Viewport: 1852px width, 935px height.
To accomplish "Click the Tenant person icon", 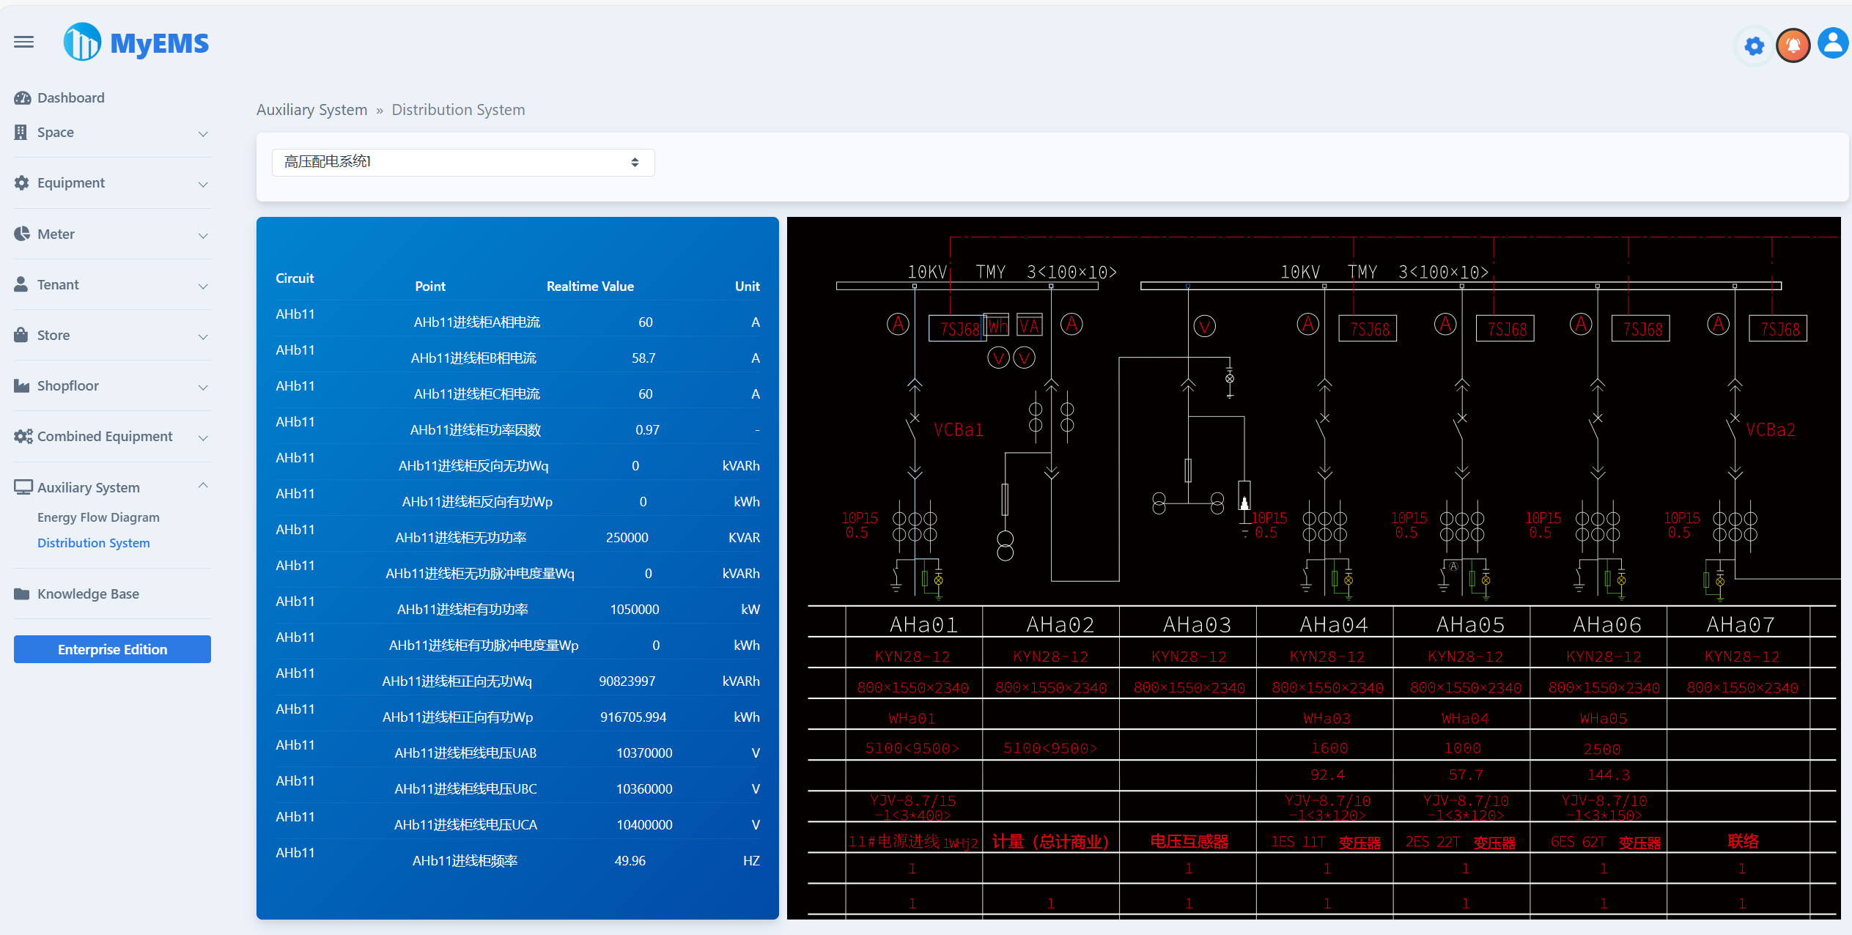I will [21, 284].
